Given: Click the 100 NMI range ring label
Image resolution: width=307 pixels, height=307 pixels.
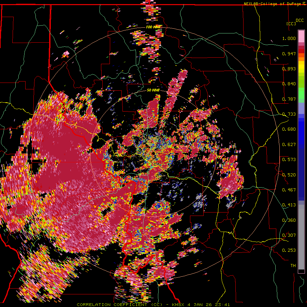Looking at the screenshot, I should [153, 27].
